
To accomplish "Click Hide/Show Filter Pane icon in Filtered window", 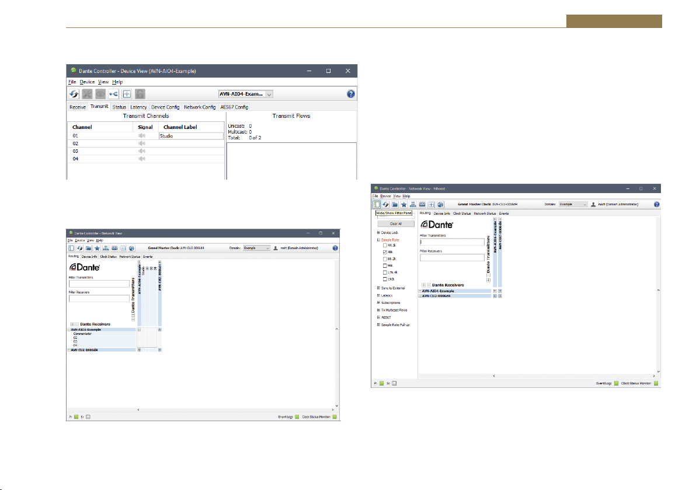I will coord(377,204).
